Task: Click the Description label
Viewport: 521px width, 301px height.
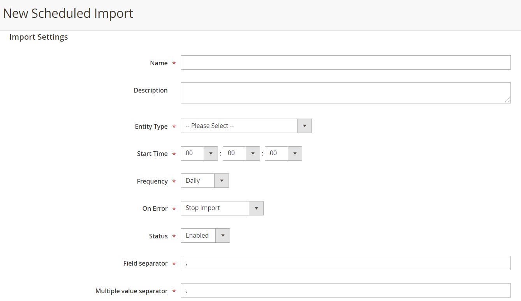Action: [150, 90]
